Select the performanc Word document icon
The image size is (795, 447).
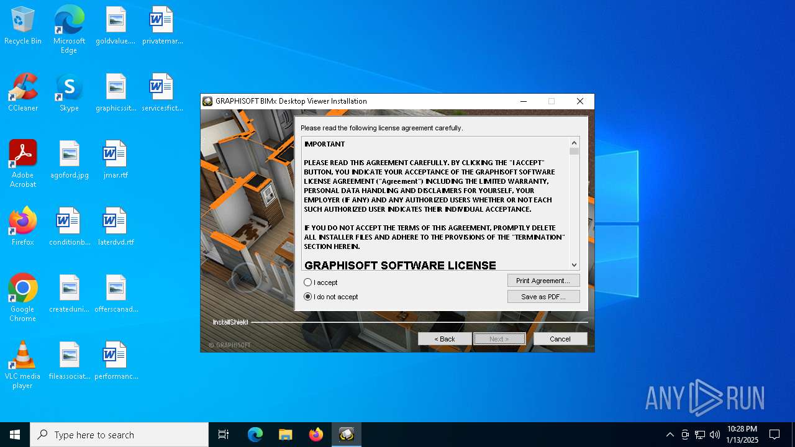[116, 361]
